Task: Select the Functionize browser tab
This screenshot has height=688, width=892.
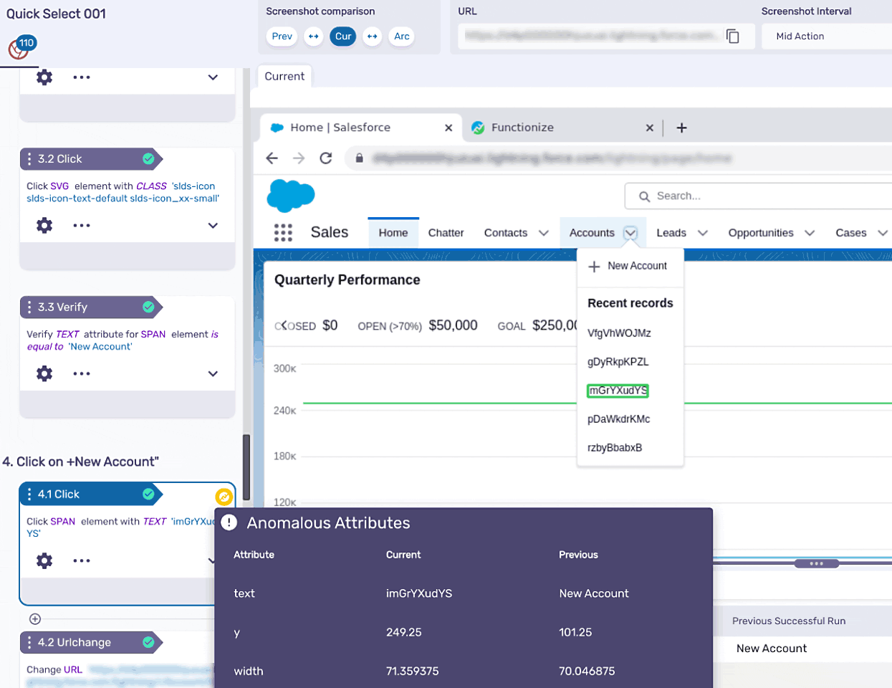Action: 562,128
